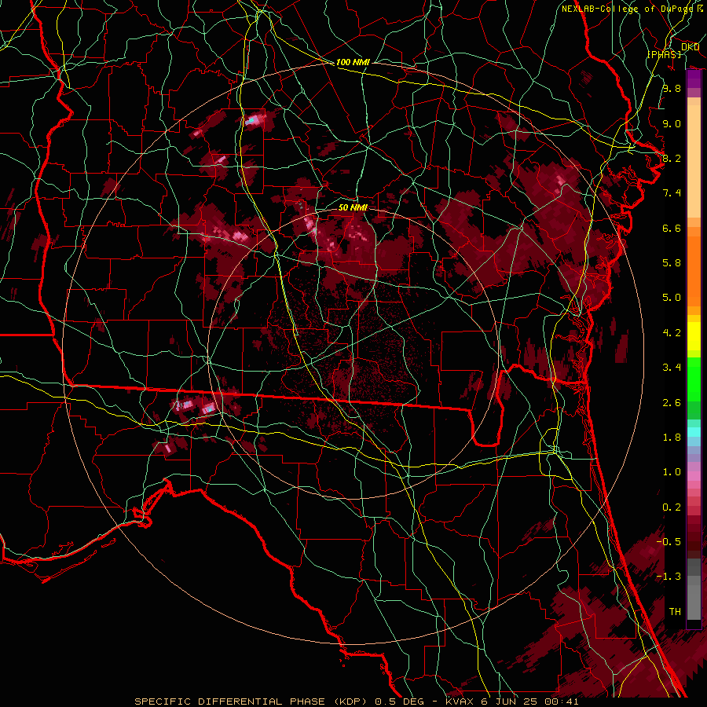Click the 8.2 scale value

point(672,158)
